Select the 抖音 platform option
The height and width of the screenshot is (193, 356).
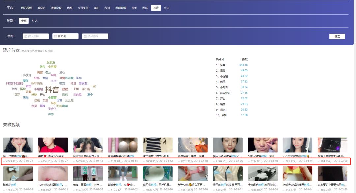tap(156, 8)
